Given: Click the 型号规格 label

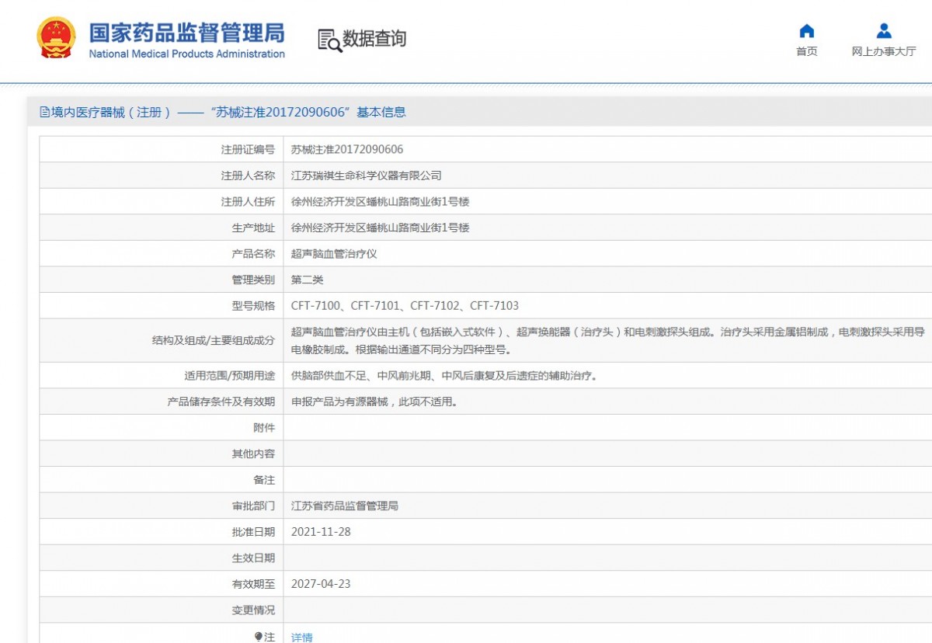Looking at the screenshot, I should coord(253,306).
